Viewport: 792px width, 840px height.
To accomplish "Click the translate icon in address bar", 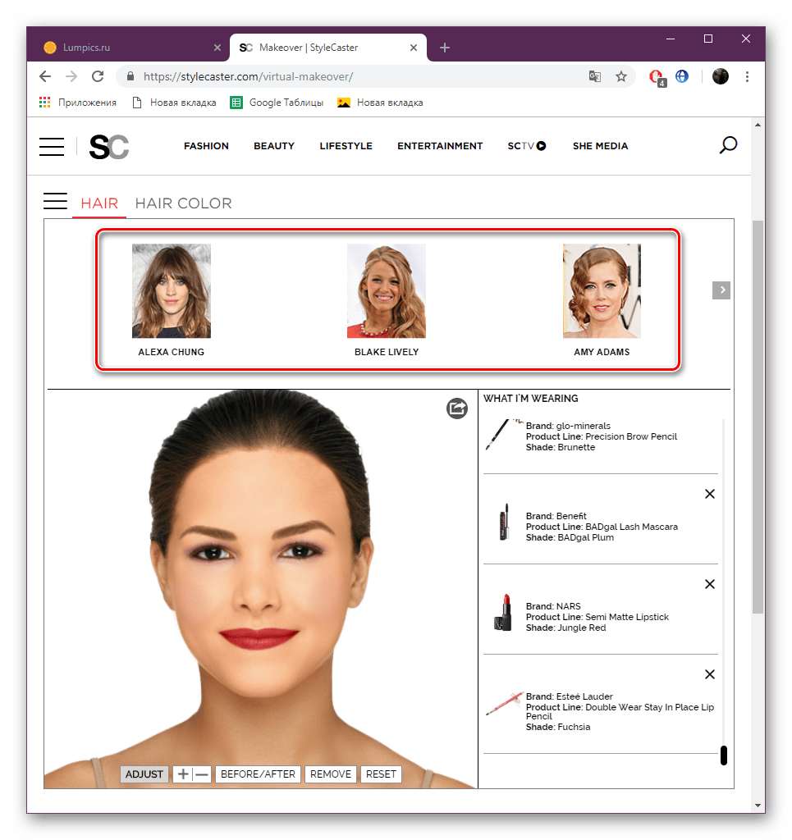I will click(x=594, y=75).
